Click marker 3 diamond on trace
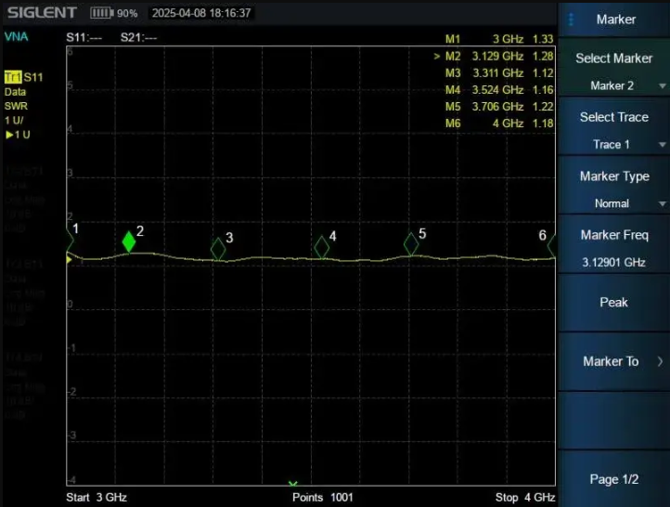The image size is (670, 507). coord(218,248)
